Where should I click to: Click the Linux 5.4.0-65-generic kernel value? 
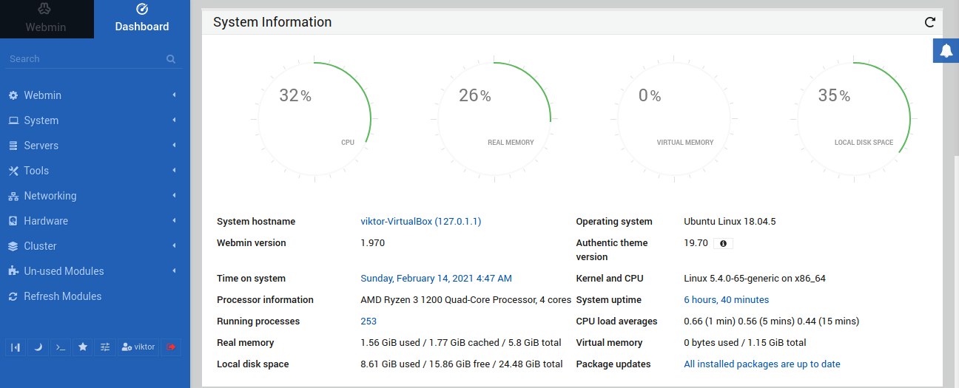pyautogui.click(x=755, y=279)
